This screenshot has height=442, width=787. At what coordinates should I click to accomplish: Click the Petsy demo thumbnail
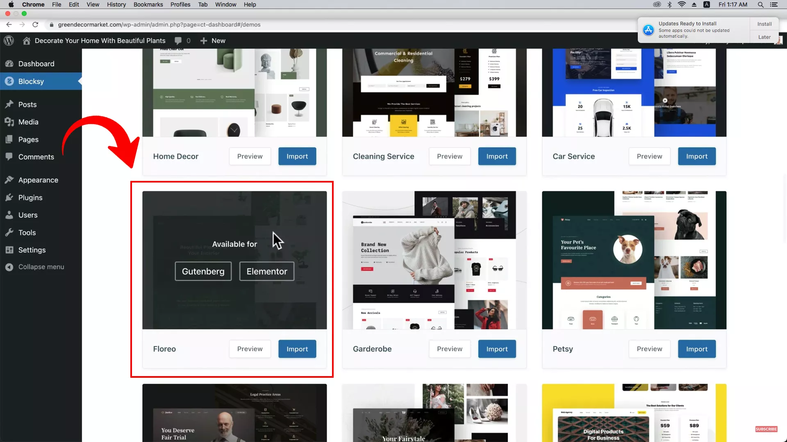633,260
